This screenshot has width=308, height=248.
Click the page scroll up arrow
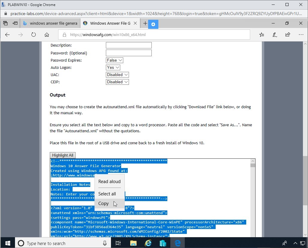(305, 44)
